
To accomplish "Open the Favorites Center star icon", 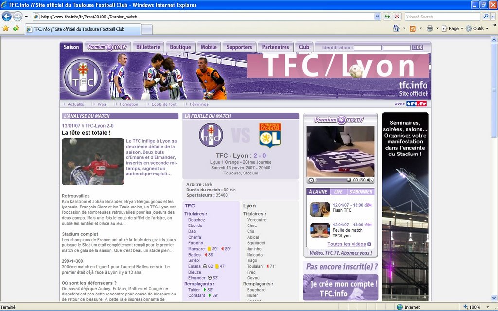I will coord(6,28).
